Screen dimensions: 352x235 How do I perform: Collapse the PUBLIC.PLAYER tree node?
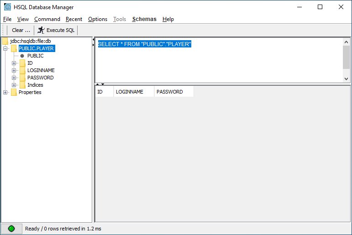point(5,48)
